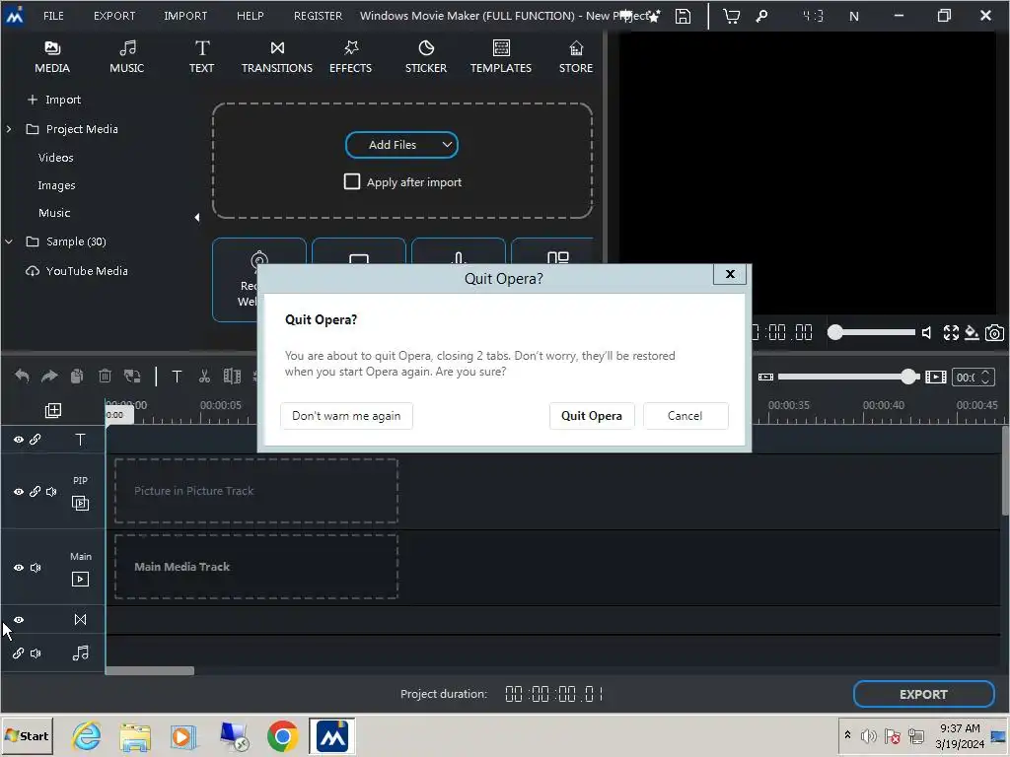Click the big EXPORT button
This screenshot has height=757, width=1010.
click(x=923, y=695)
